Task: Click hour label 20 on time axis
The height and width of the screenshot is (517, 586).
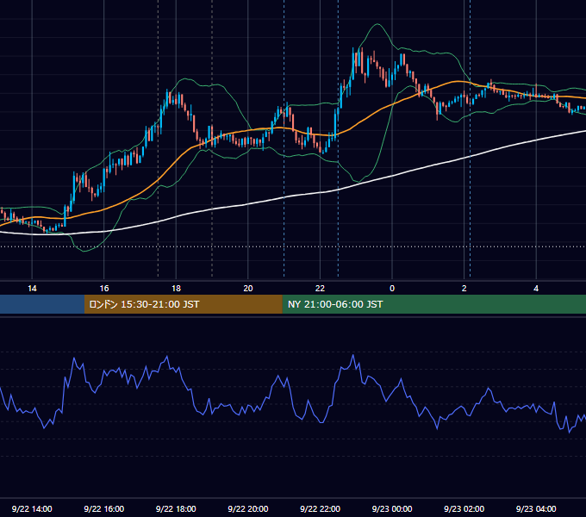Action: [248, 288]
